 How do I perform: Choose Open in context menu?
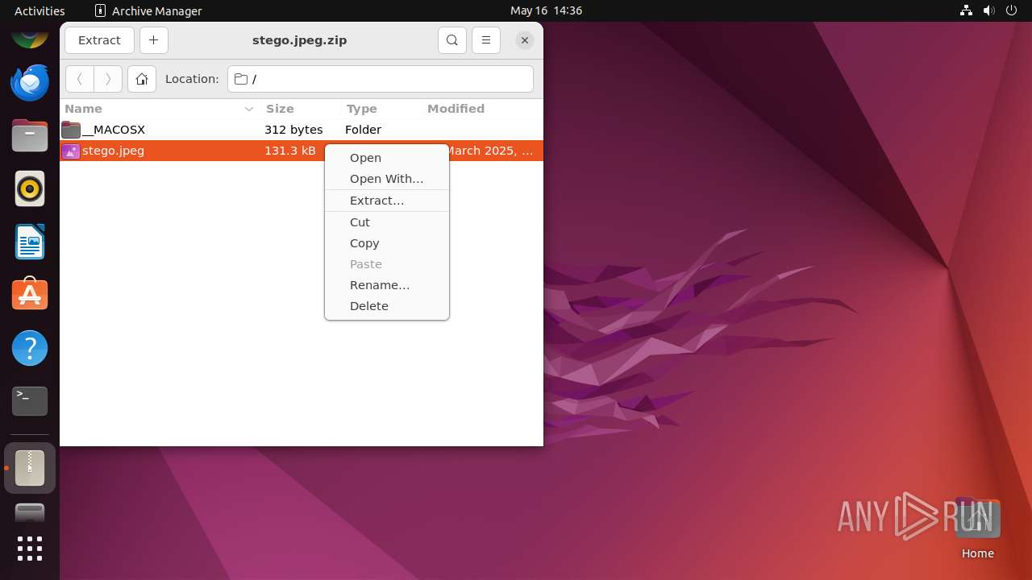click(386, 158)
